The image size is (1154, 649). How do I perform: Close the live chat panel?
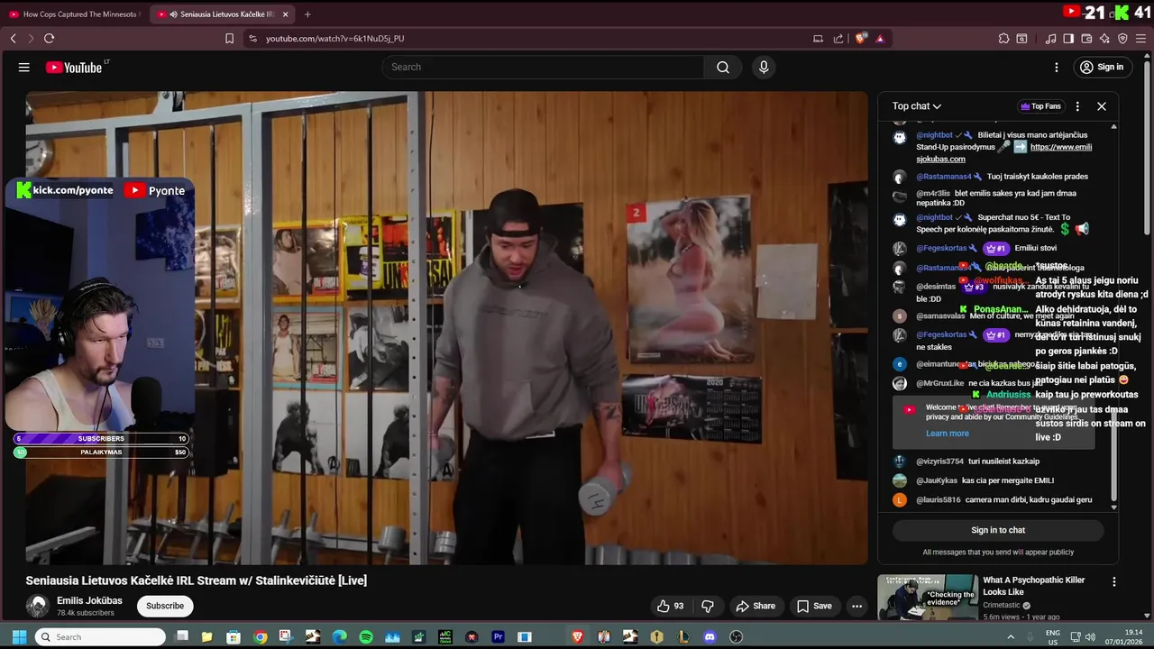1102,106
